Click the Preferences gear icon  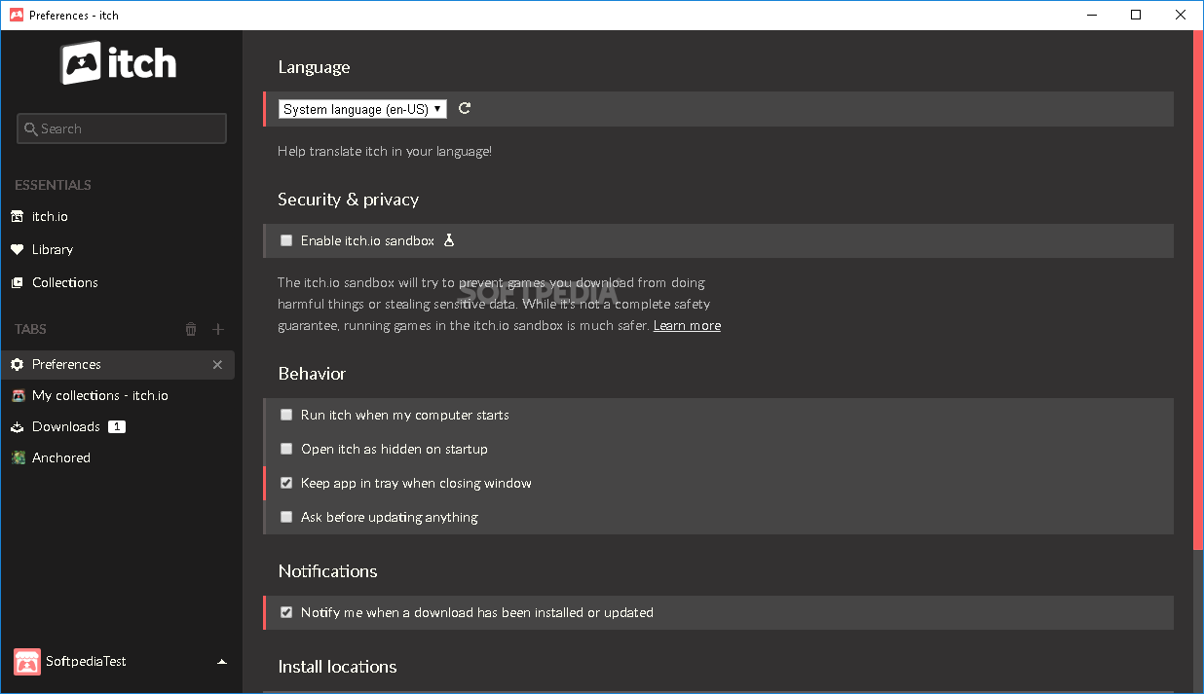pos(17,364)
